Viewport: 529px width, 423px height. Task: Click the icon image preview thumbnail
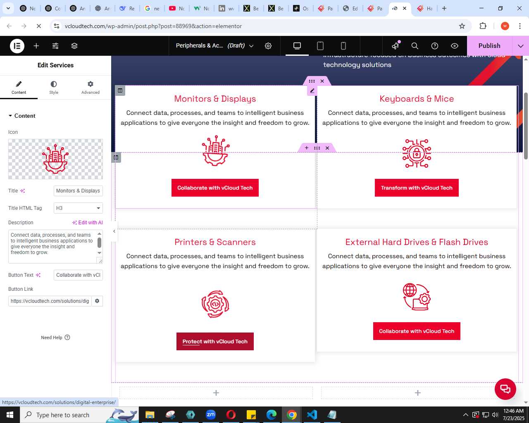point(55,159)
